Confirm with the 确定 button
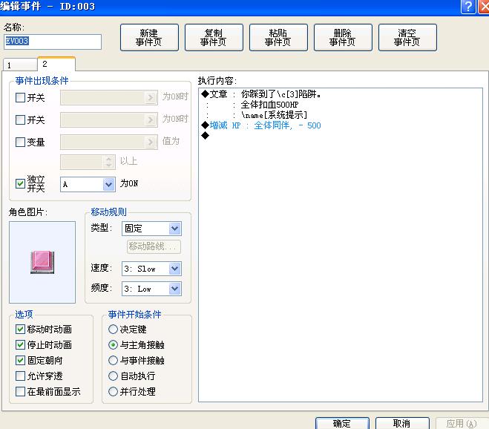Screen dimensions: 489x429 click(342, 423)
